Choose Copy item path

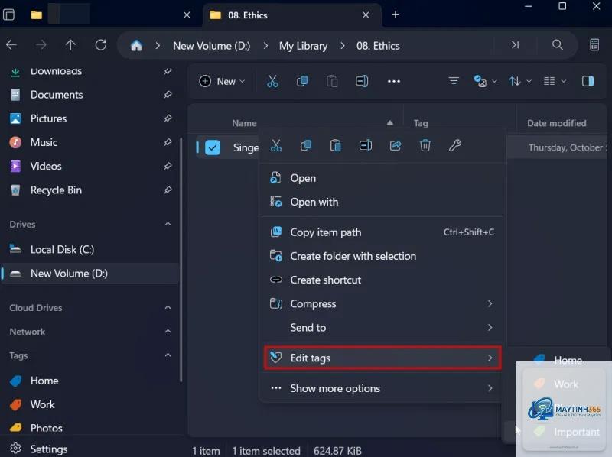tap(382, 232)
